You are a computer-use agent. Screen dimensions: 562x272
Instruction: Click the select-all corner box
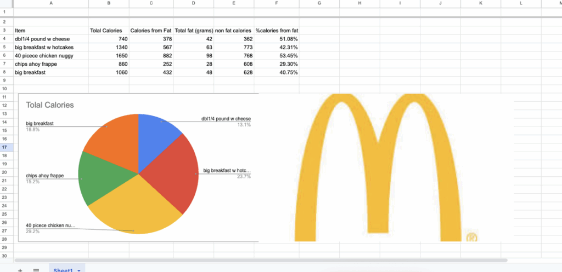tap(5, 3)
